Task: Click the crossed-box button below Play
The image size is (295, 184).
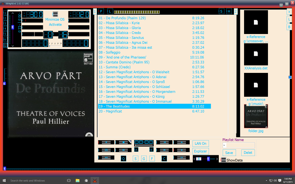Action: tap(106, 150)
